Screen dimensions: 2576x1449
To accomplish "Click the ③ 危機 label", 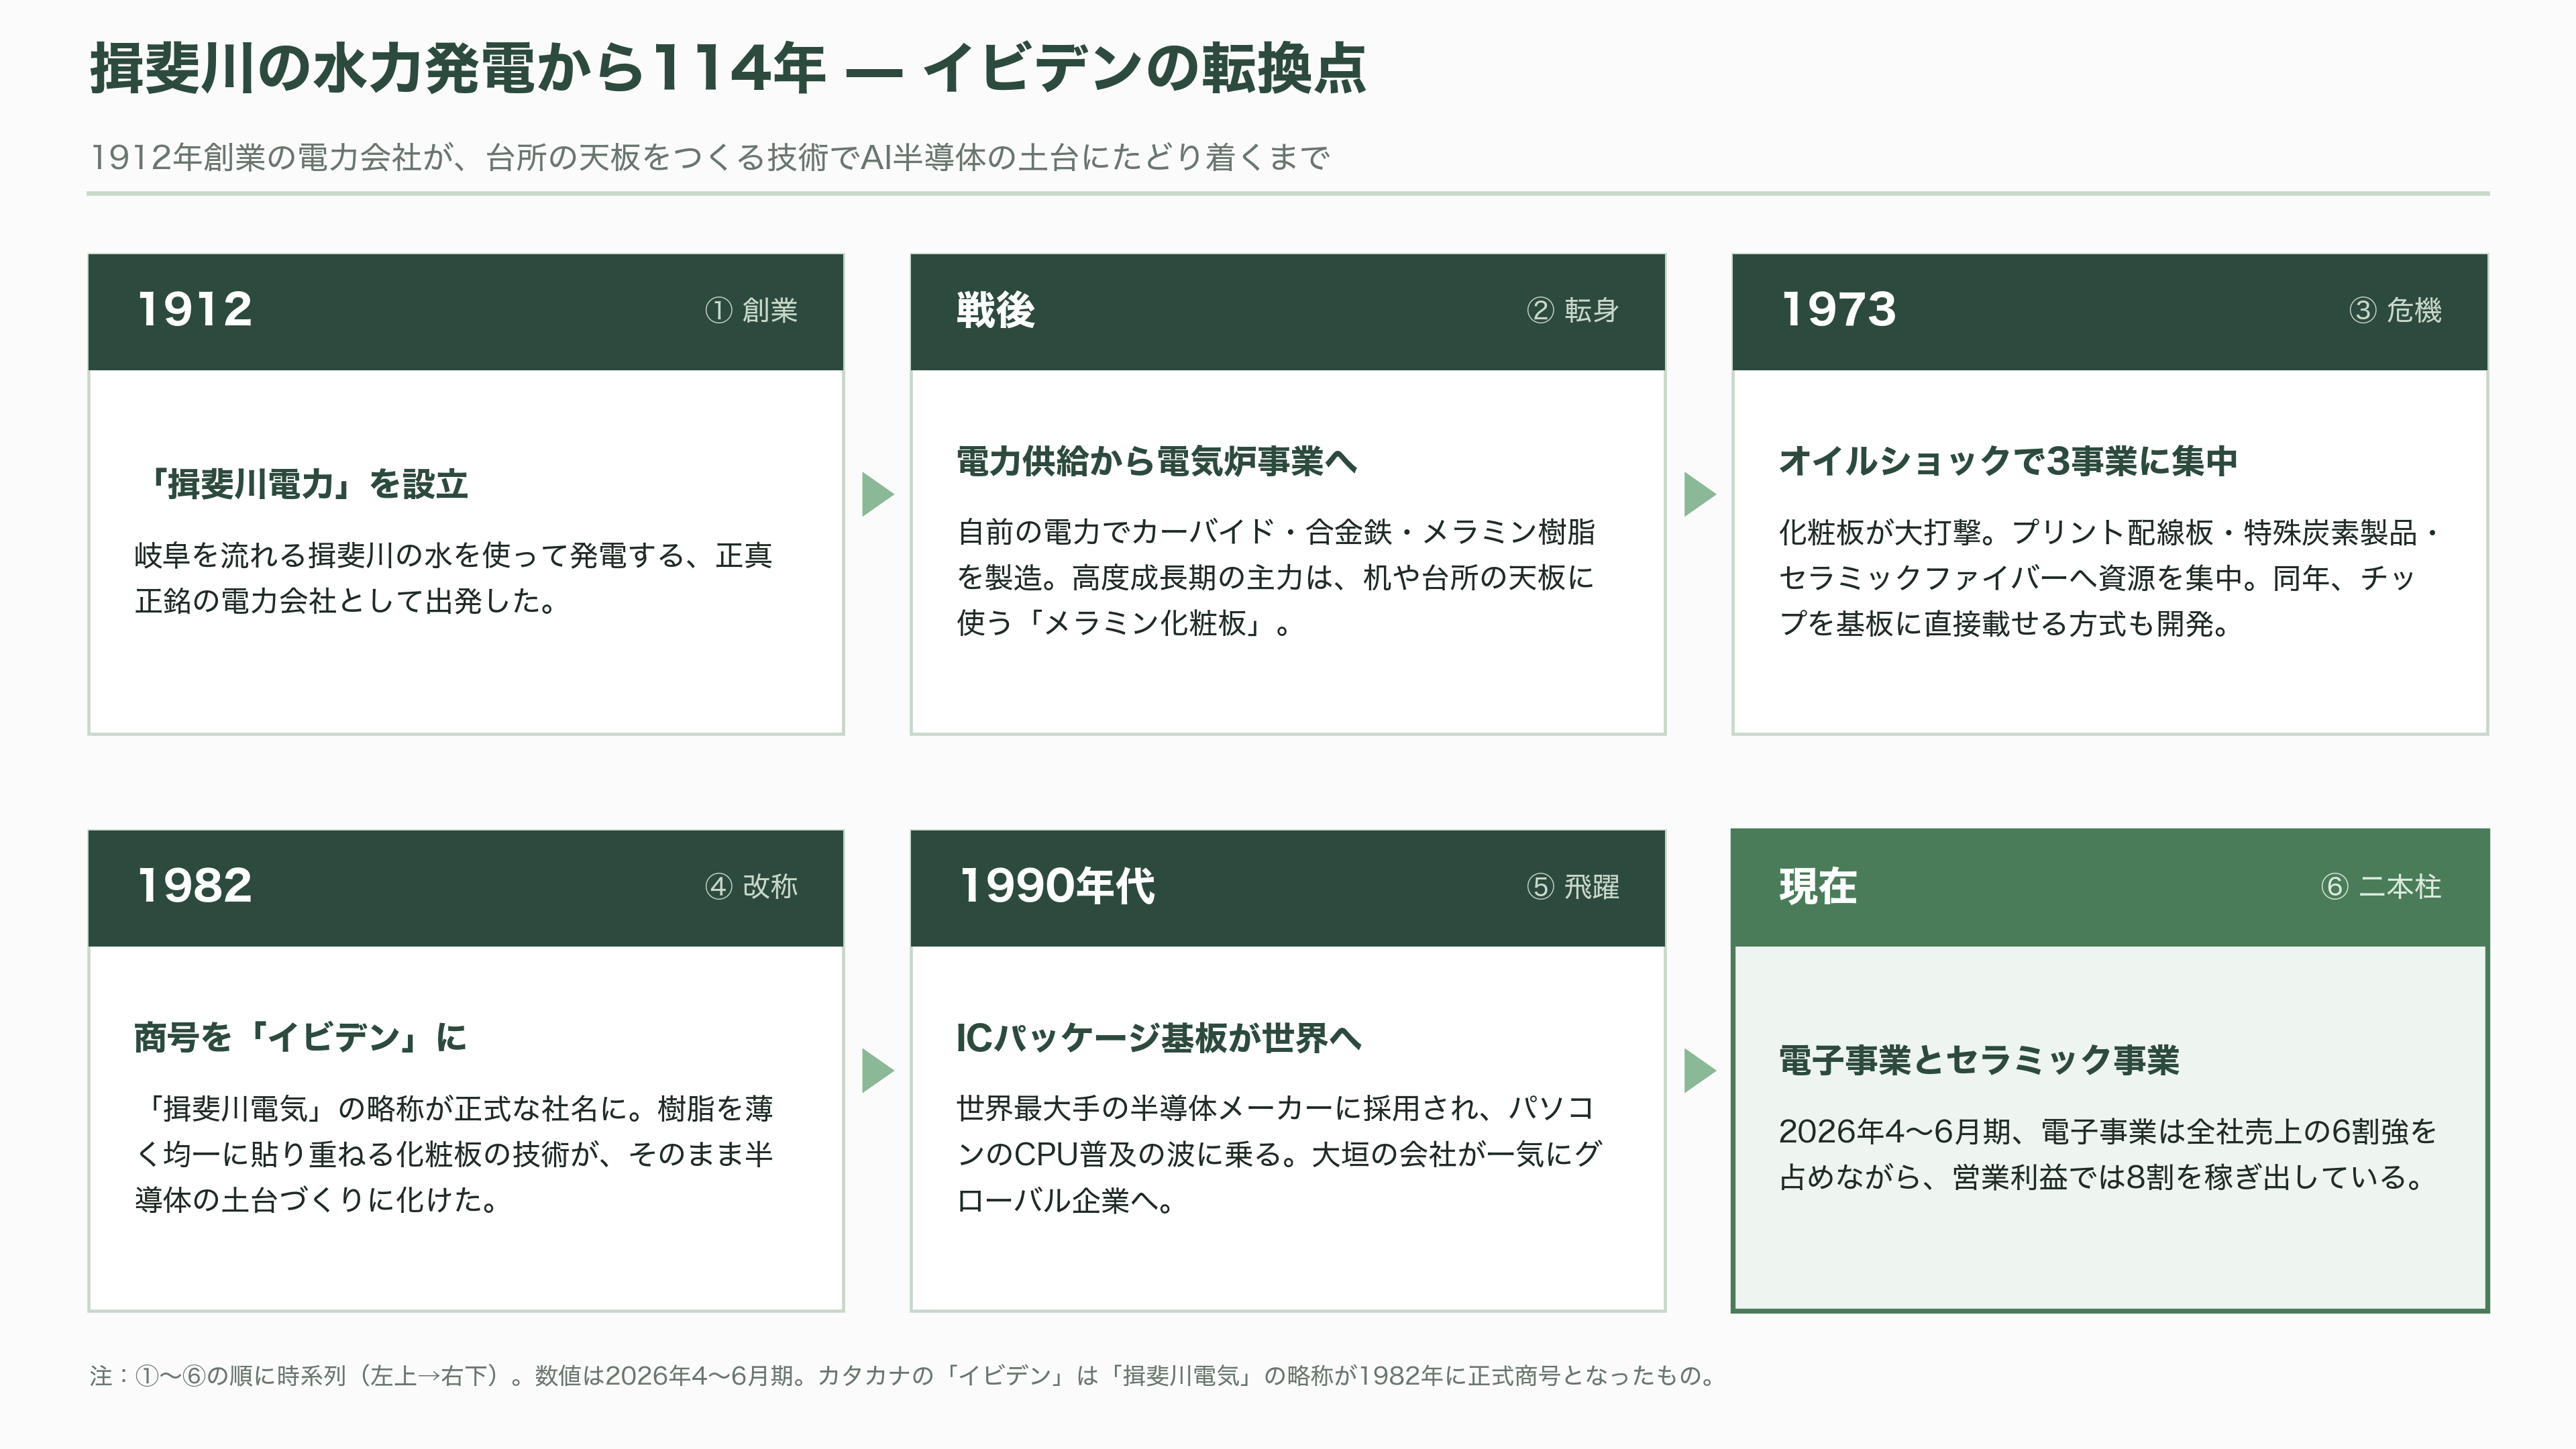I will pos(2395,311).
